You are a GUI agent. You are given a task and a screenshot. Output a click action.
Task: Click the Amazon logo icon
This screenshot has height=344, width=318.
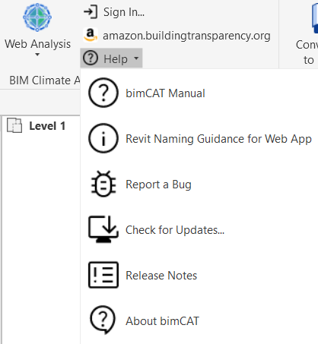(91, 35)
